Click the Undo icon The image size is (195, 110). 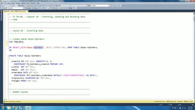pyautogui.click(x=43, y=5)
